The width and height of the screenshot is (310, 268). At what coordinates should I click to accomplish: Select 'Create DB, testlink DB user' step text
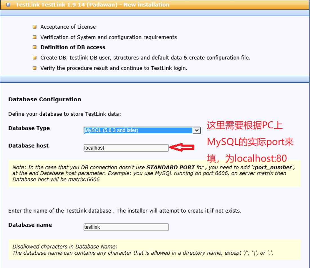coord(145,58)
